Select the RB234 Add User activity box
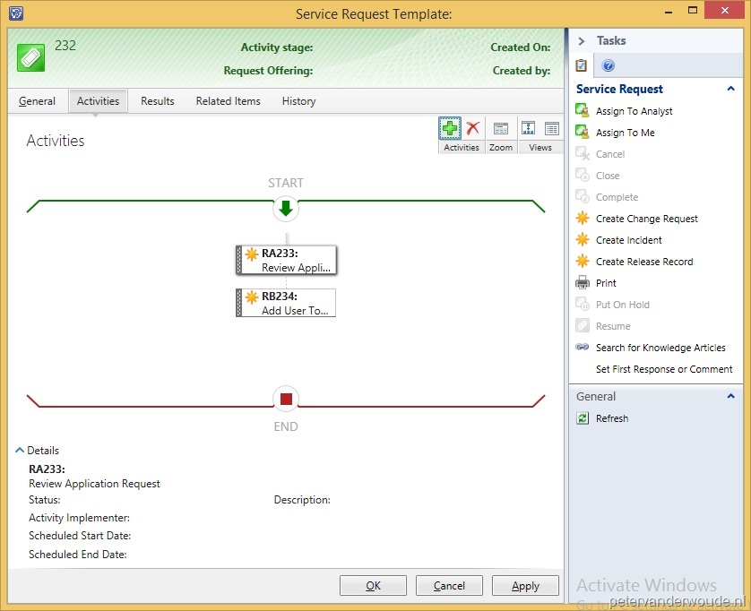Viewport: 751px width, 611px height. [x=286, y=303]
